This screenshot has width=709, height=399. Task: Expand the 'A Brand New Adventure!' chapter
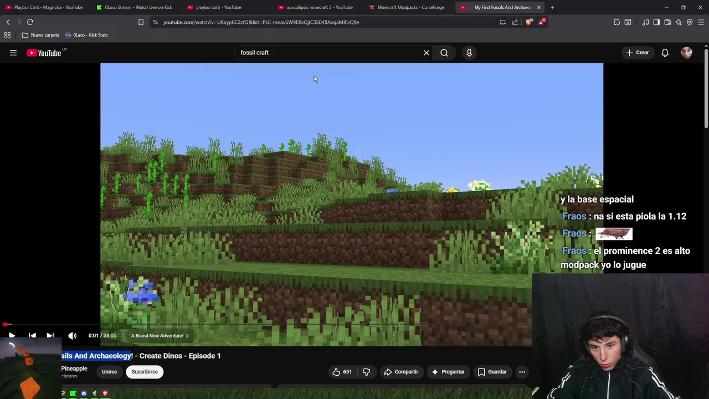(x=160, y=335)
